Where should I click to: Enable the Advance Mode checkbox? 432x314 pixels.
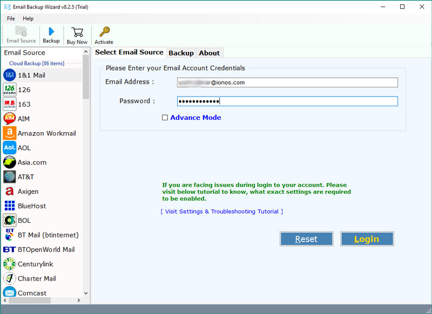coord(165,118)
